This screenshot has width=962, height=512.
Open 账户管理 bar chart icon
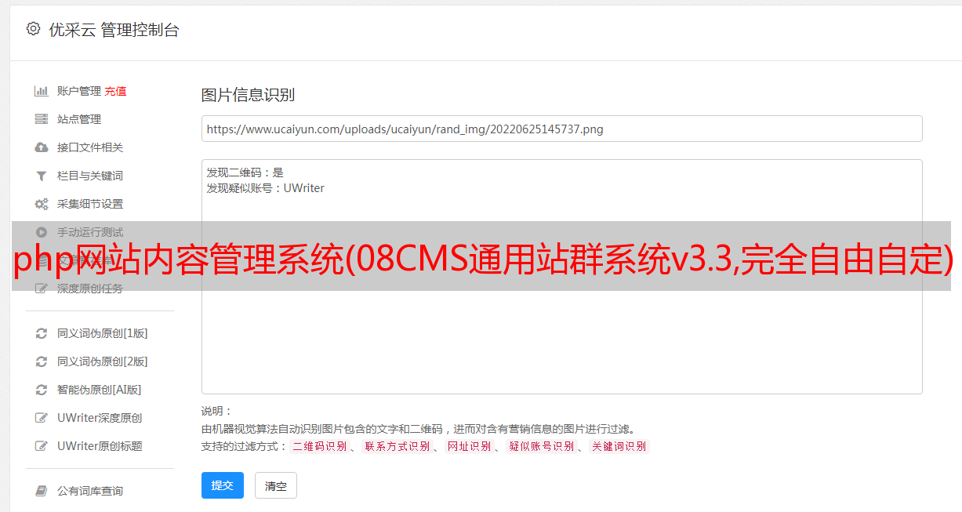(42, 91)
